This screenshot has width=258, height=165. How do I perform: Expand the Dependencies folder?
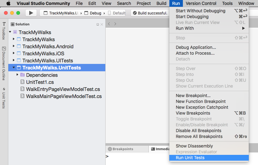click(x=17, y=75)
